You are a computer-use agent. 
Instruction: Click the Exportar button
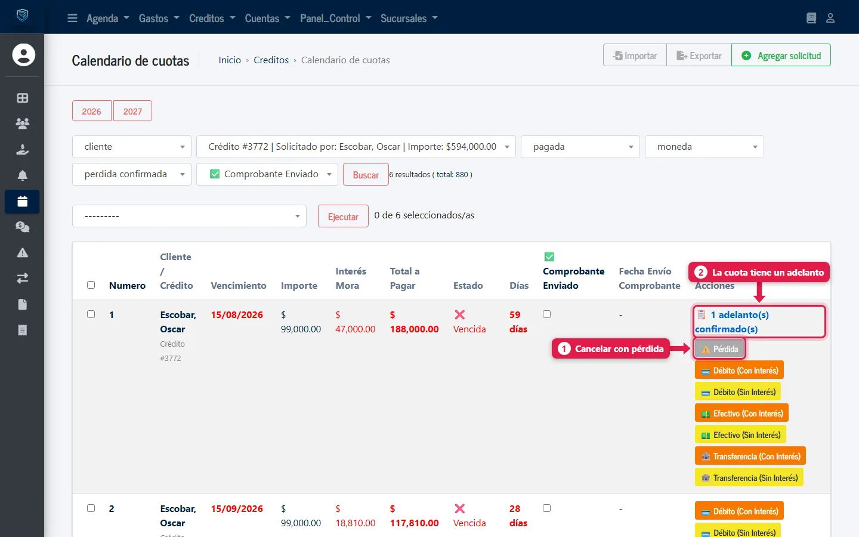[x=699, y=55]
